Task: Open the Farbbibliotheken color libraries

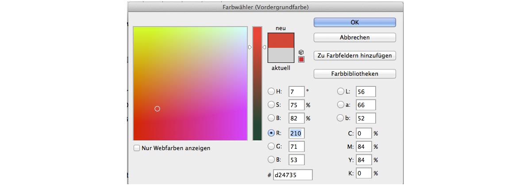Action: (x=354, y=74)
